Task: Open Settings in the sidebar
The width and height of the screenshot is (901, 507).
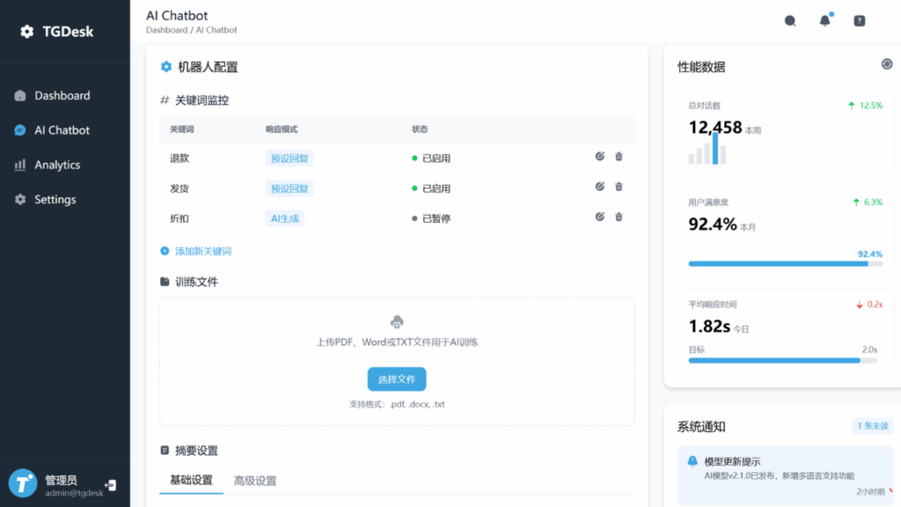Action: (x=55, y=199)
